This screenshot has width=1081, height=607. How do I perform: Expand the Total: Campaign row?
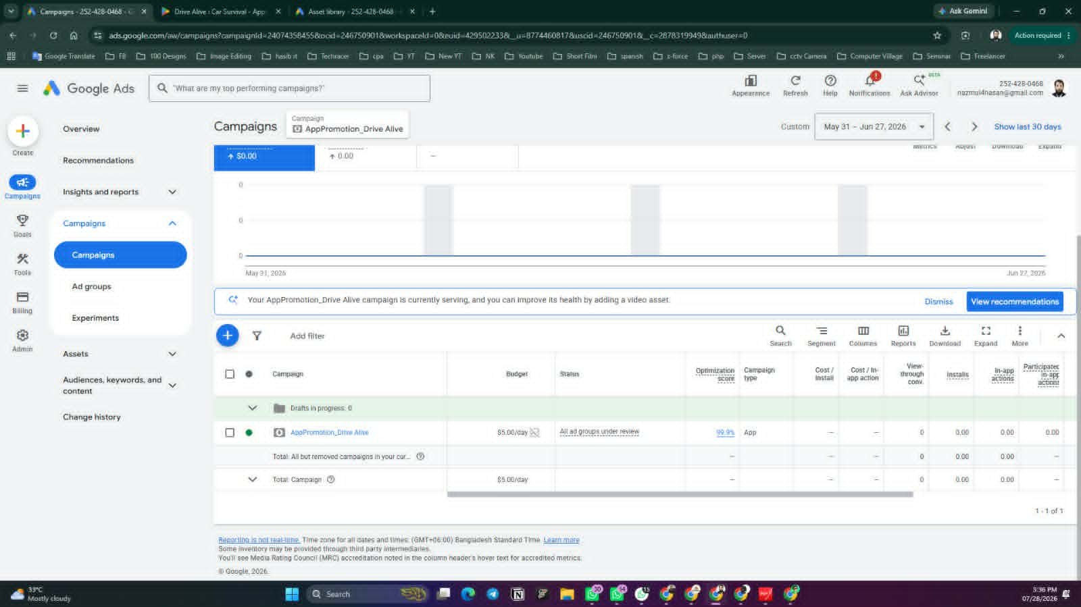coord(252,479)
